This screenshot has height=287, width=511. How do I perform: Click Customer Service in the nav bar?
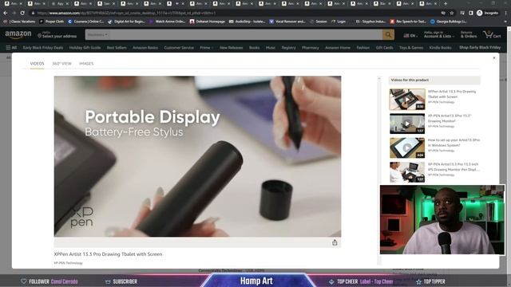click(x=179, y=48)
